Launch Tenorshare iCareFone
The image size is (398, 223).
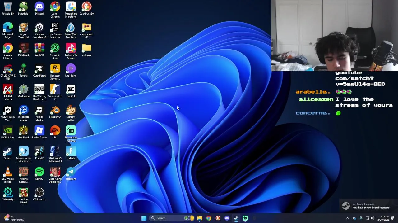pyautogui.click(x=71, y=10)
